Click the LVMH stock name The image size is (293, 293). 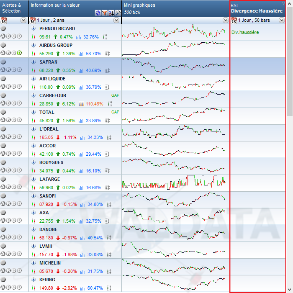tap(46, 246)
